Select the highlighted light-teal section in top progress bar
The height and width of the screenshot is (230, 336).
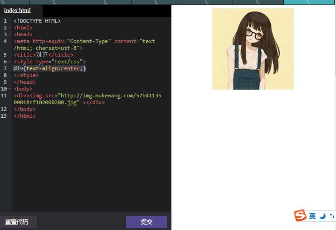[x=309, y=2]
